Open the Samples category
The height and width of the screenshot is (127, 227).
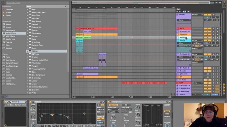click(x=9, y=48)
